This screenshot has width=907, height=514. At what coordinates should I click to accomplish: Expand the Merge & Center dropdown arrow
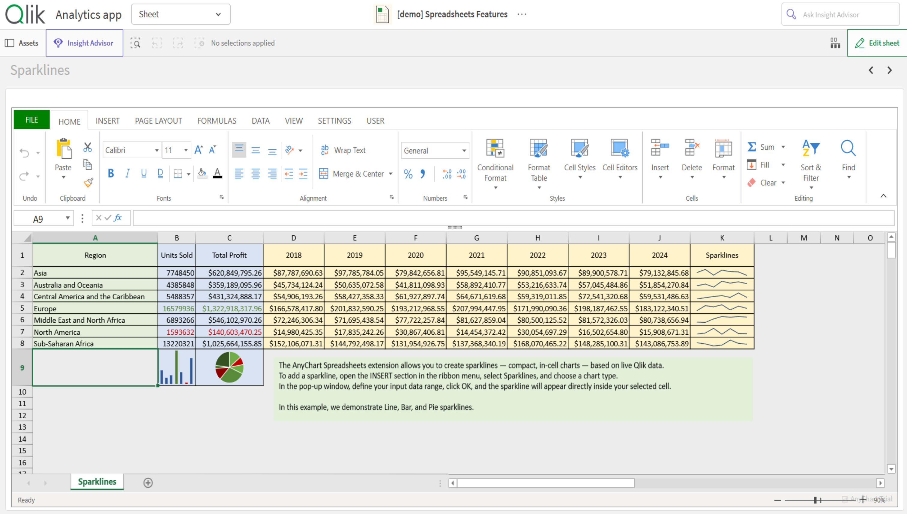coord(391,174)
